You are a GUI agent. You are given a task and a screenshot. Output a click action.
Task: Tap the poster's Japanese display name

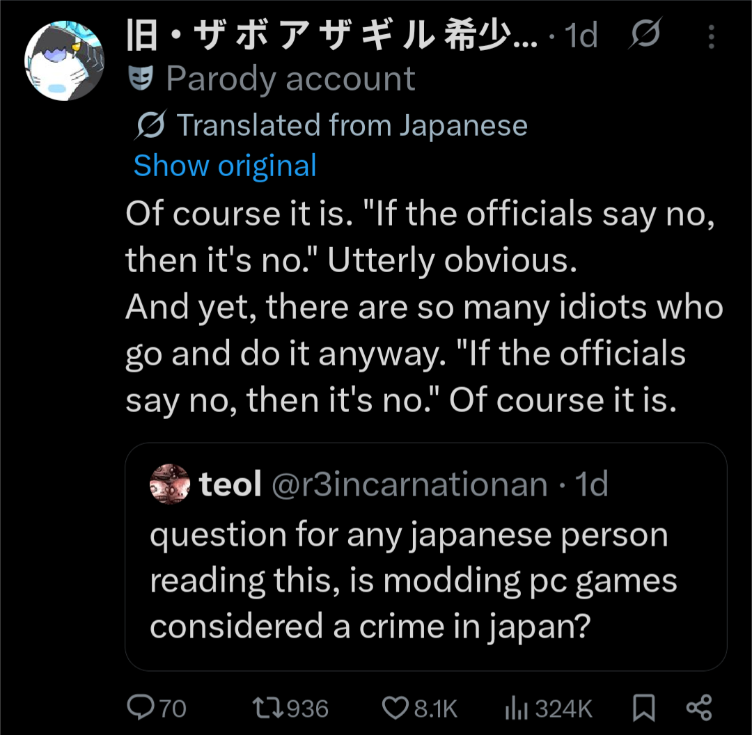(331, 35)
